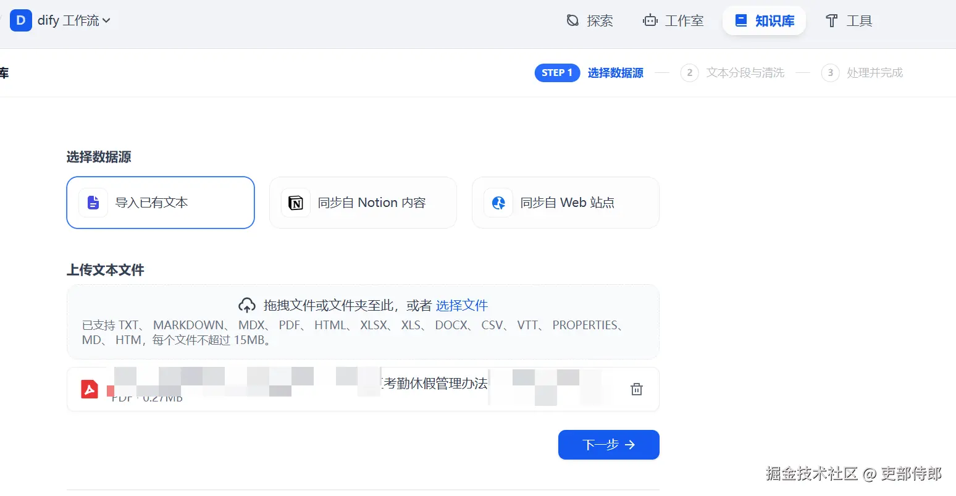Click the globe icon on Web 站点 card

[498, 202]
